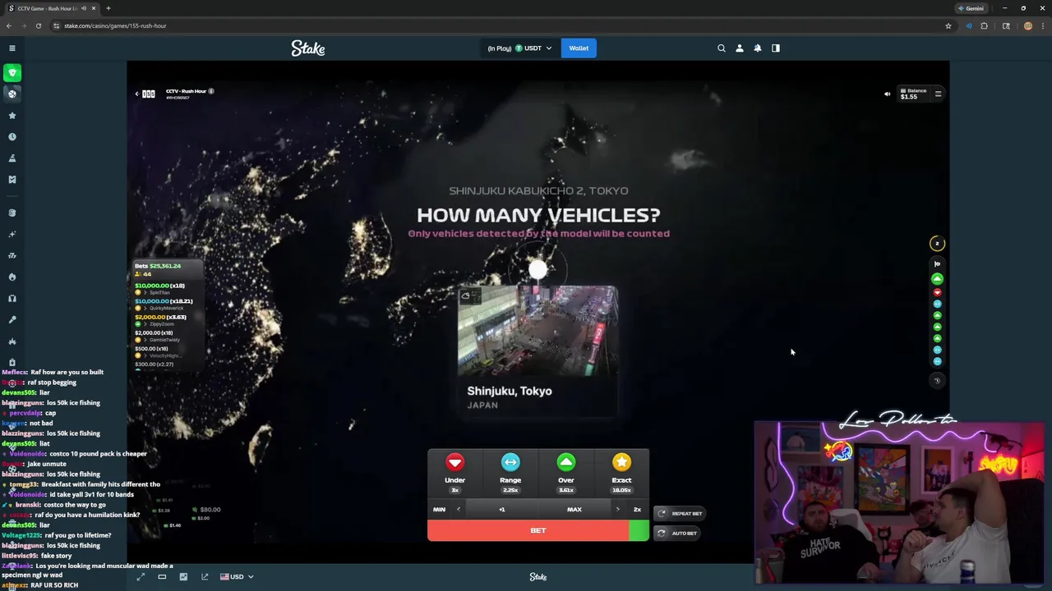Screen dimensions: 1052x591
Task: Click the green shield icon in sidebar
Action: (12, 73)
